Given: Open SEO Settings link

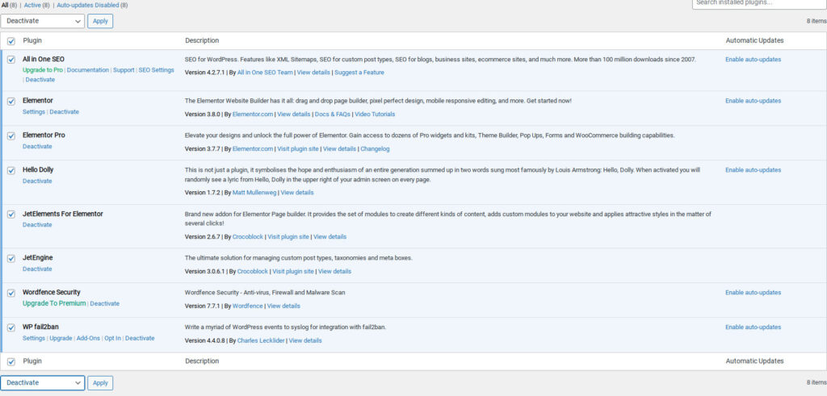Looking at the screenshot, I should 156,70.
